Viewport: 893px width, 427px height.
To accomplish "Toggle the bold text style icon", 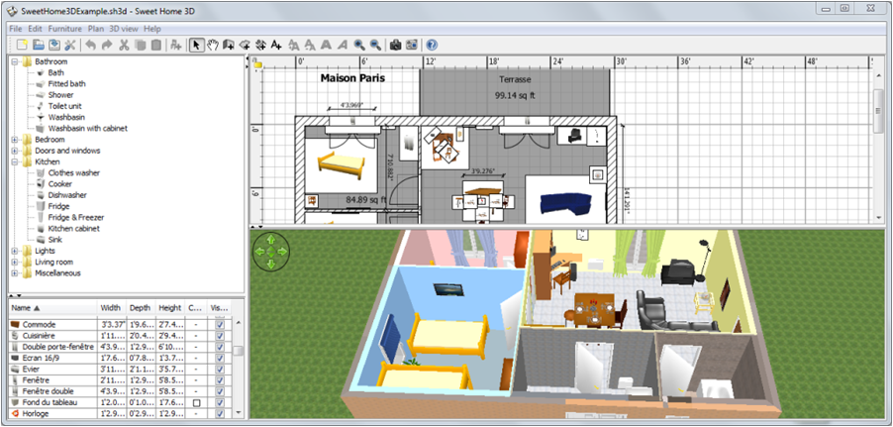I will click(327, 45).
